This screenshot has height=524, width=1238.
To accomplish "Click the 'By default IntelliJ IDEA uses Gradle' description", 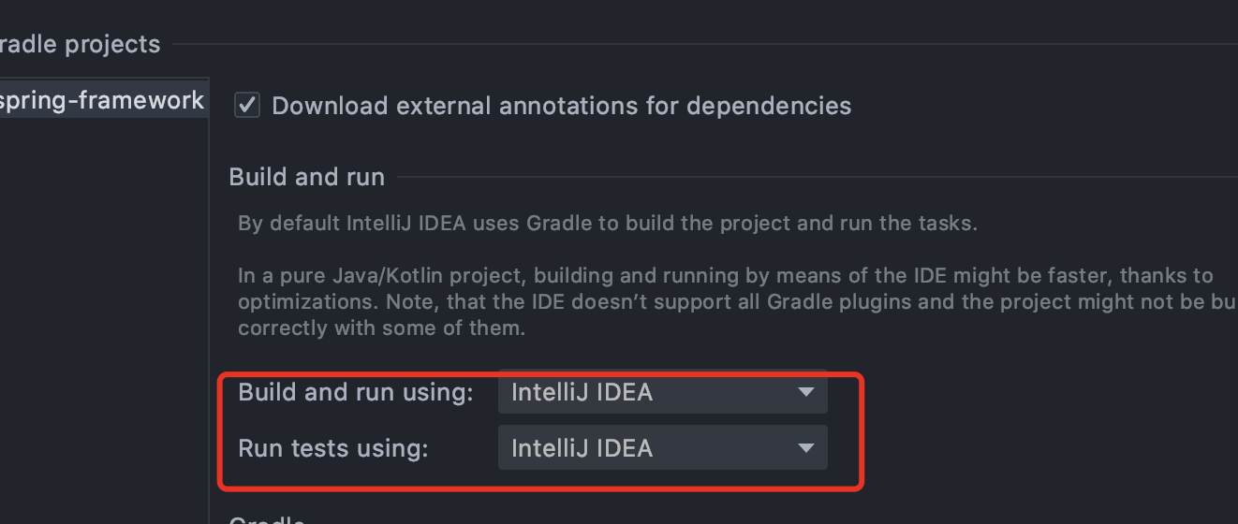I will coord(607,224).
